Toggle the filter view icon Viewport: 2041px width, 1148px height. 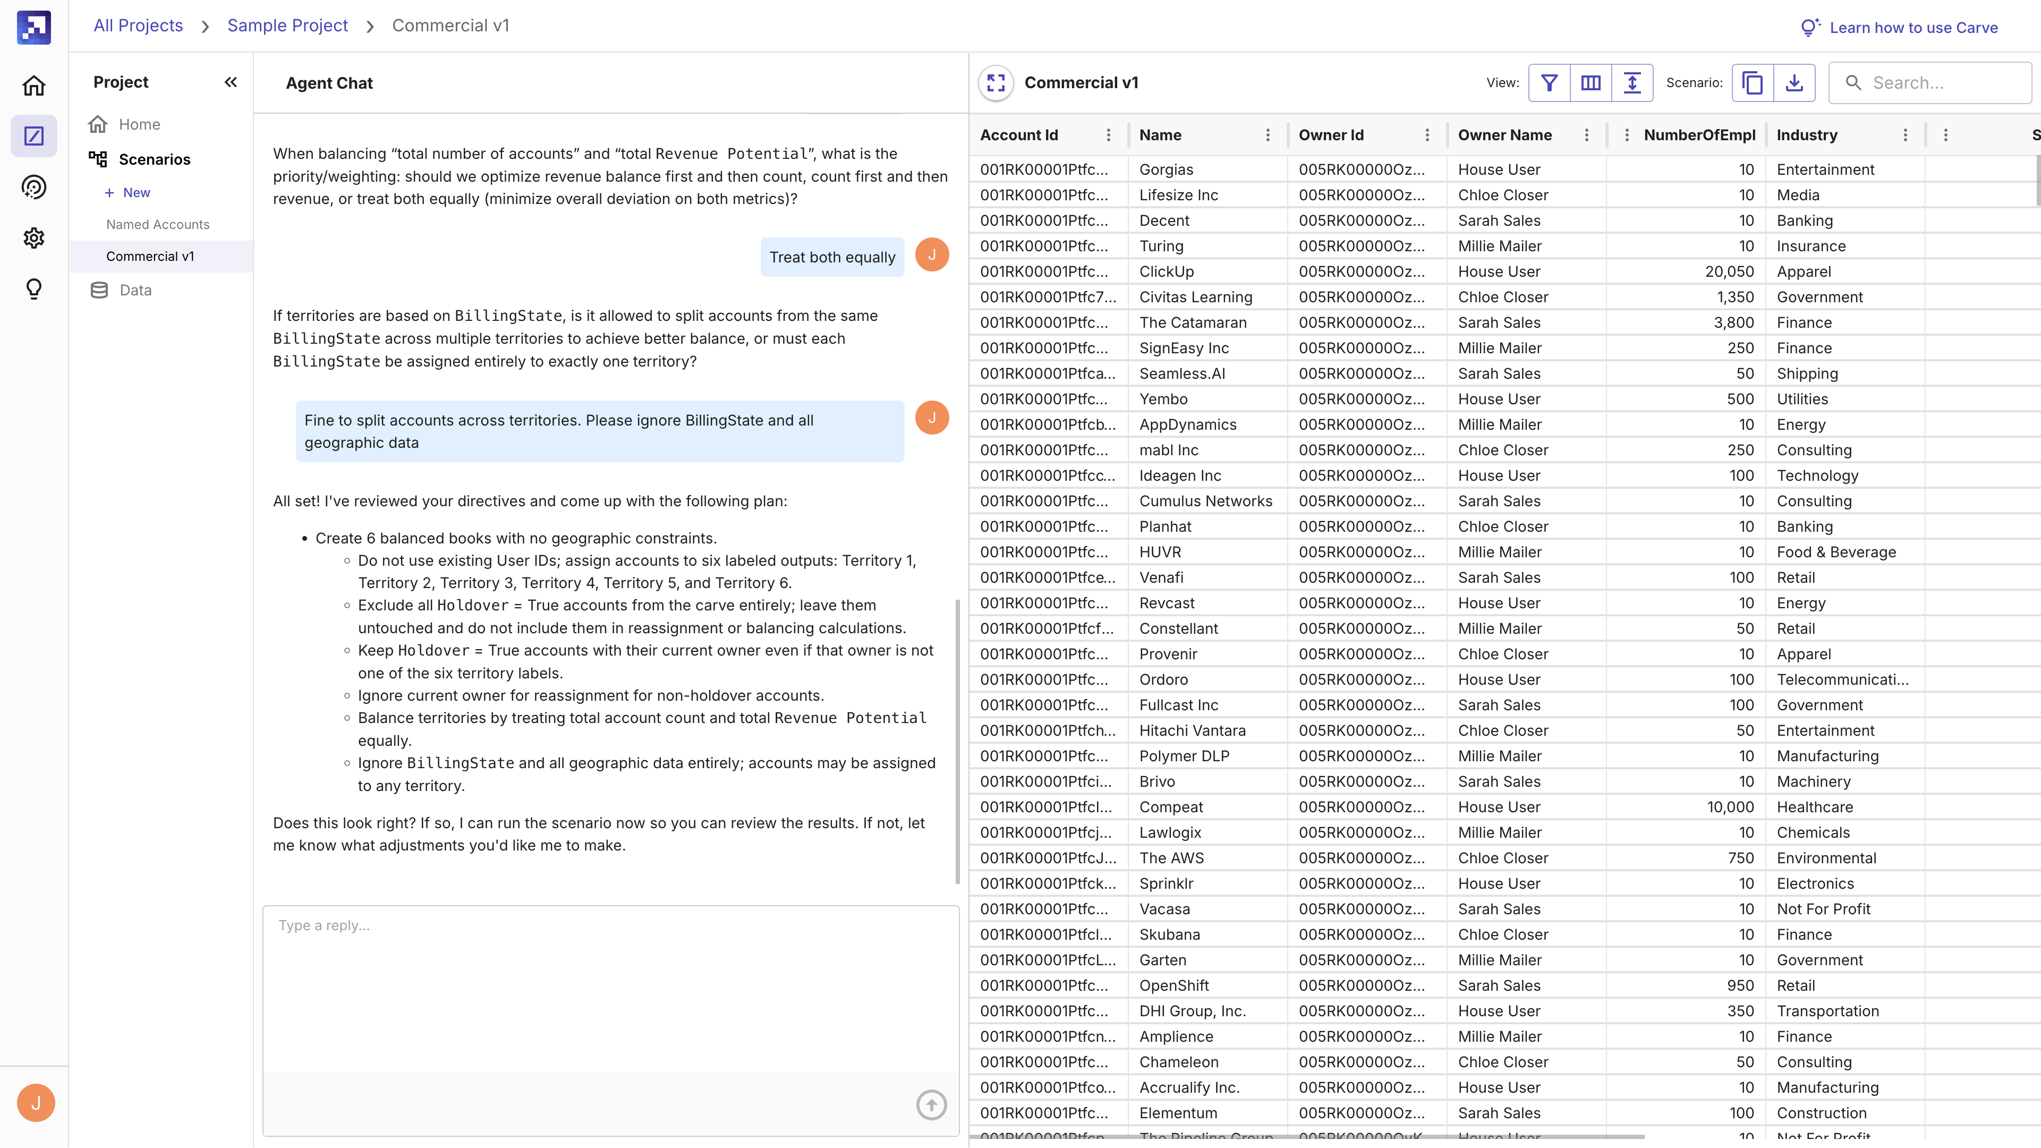click(x=1549, y=82)
